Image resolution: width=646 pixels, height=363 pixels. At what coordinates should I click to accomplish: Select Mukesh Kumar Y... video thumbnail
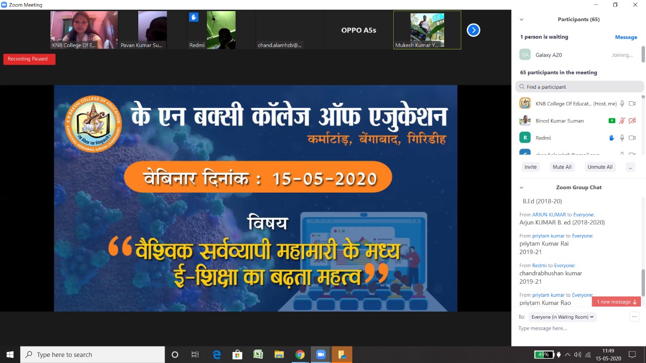click(427, 30)
